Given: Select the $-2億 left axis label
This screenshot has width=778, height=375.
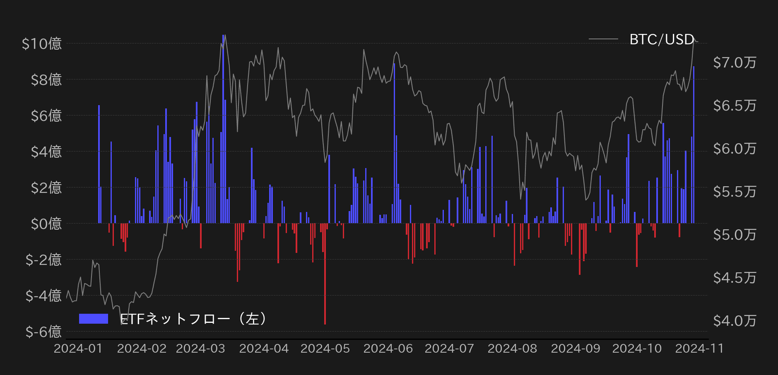Looking at the screenshot, I should tap(43, 260).
